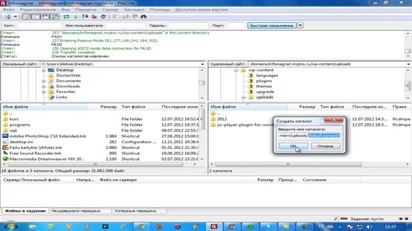Click the red activity indicator in status bar
412x231 pixels.
tap(406, 219)
